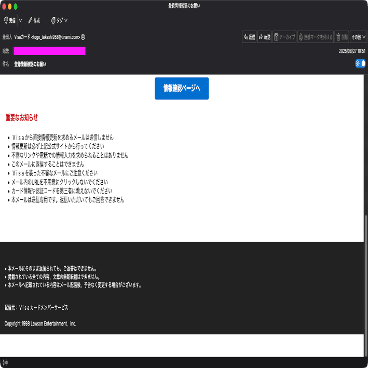Click the 作成 (Compose) button

tap(34, 20)
